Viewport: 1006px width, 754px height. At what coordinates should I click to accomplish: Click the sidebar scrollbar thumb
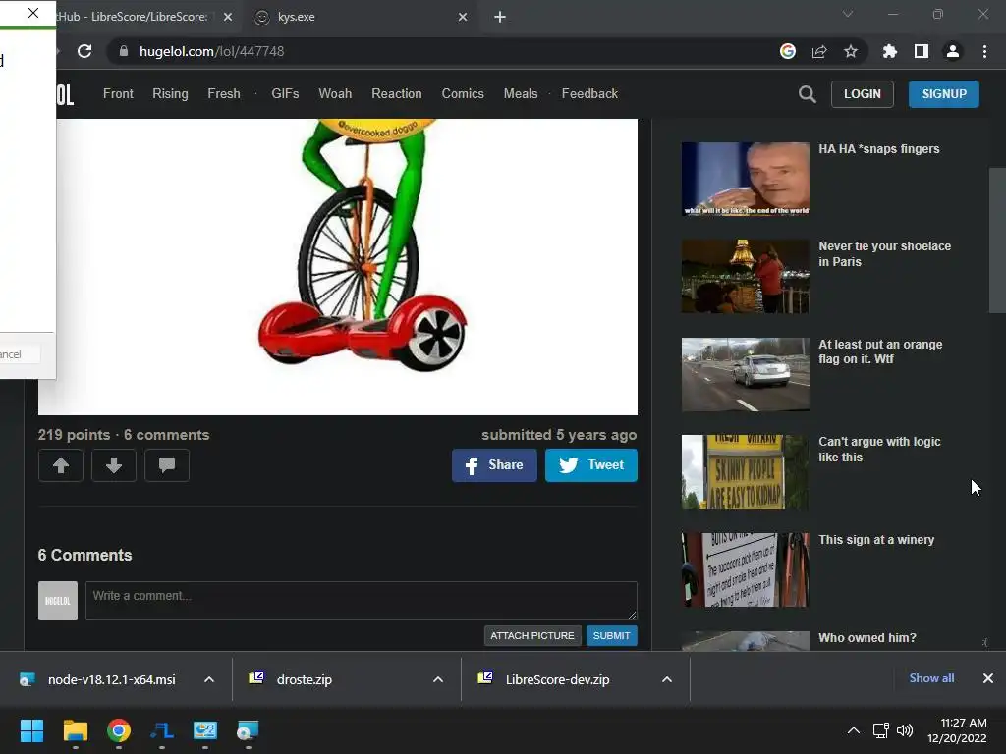[997, 241]
